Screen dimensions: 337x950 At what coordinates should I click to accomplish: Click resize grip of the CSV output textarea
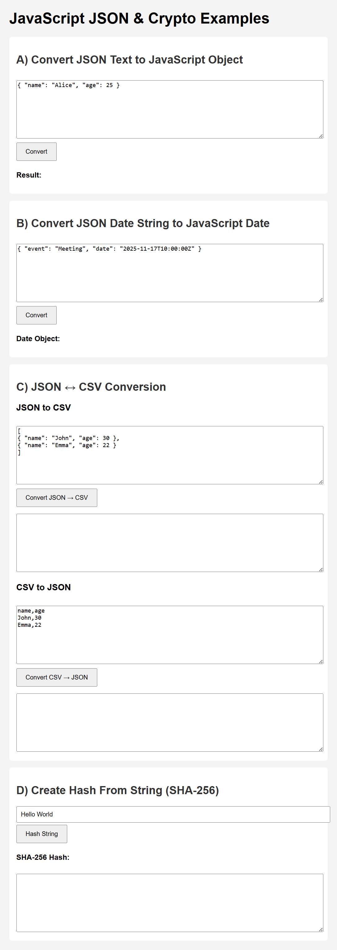click(321, 570)
